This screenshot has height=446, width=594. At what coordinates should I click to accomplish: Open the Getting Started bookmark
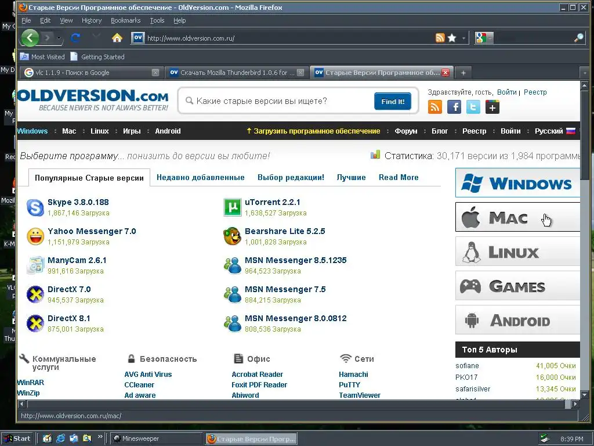[97, 57]
